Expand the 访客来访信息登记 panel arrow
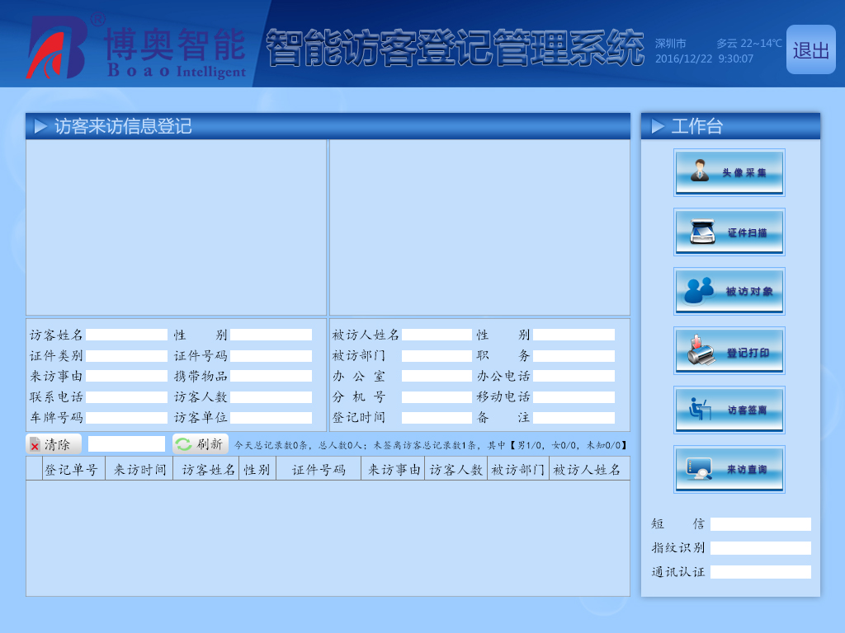 [x=40, y=126]
